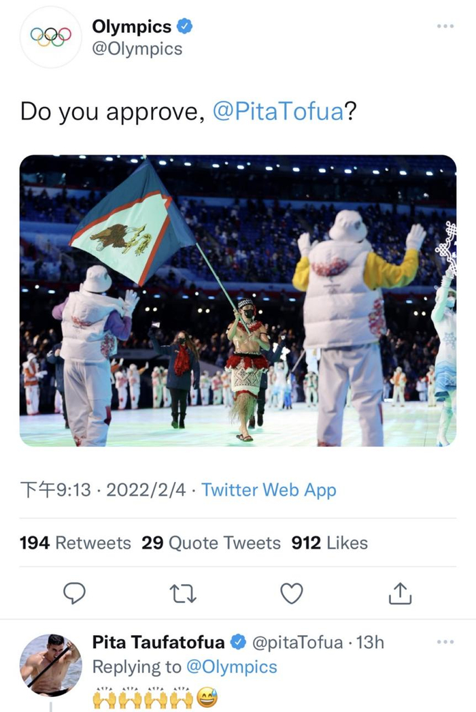
Task: Click the reply speech bubble icon
Action: (74, 593)
